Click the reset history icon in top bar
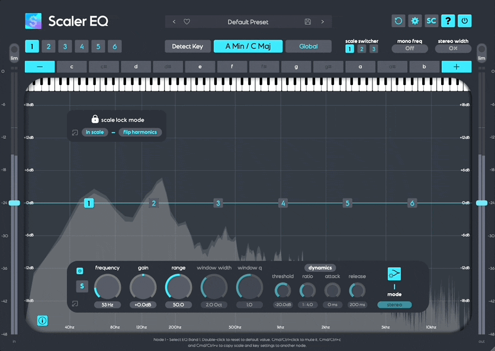 [397, 21]
